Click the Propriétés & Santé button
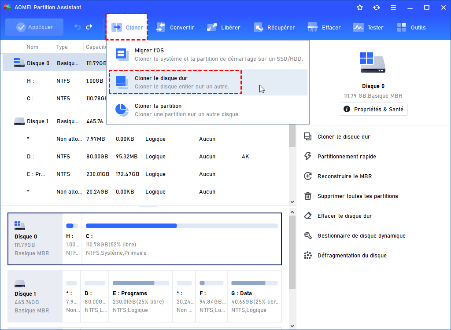 373,109
